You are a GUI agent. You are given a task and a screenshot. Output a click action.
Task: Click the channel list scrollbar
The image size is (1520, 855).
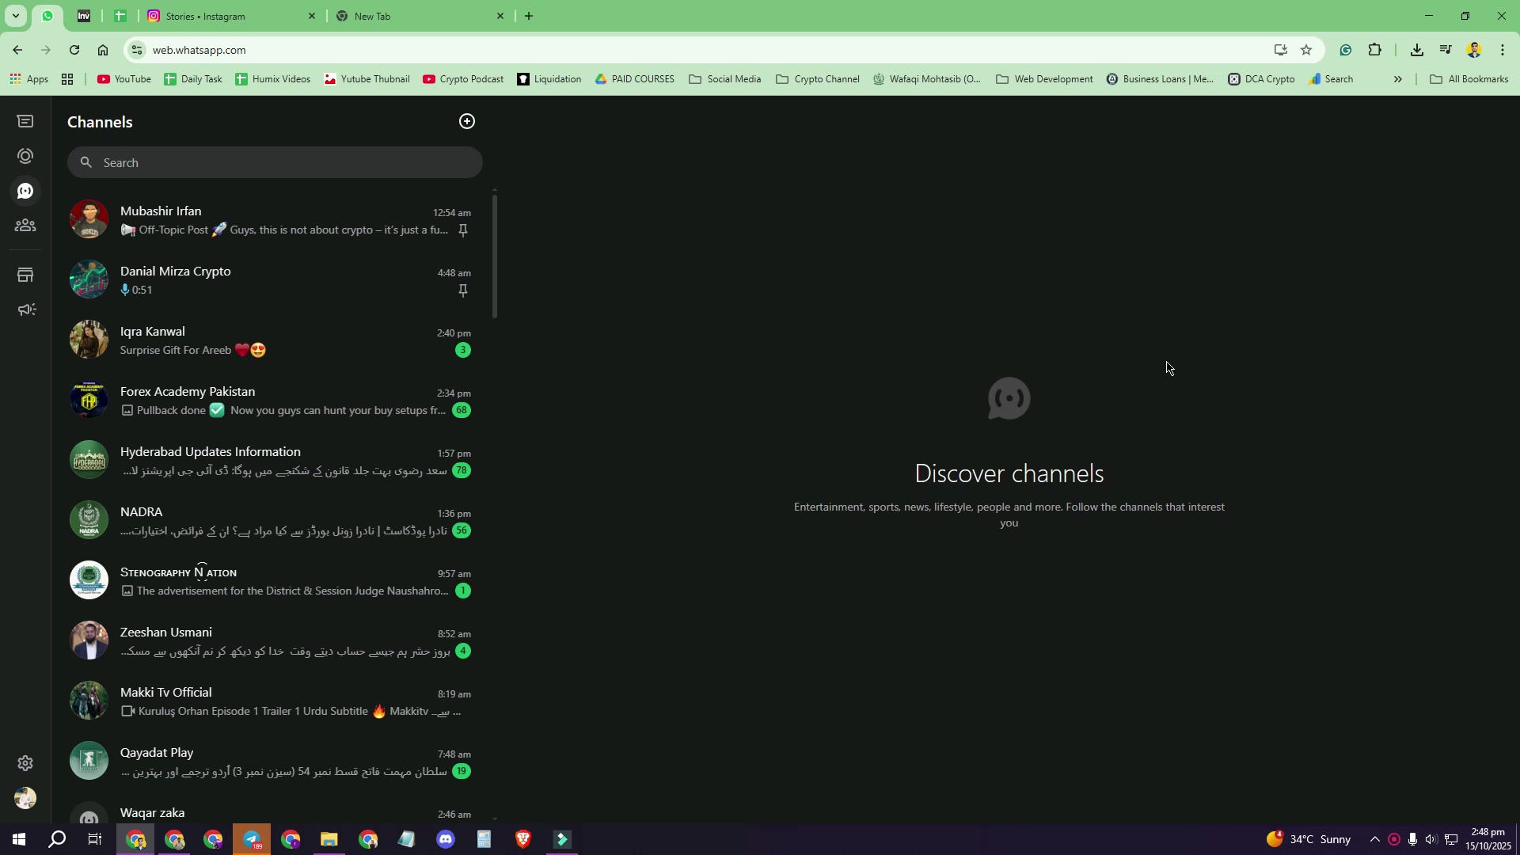click(x=495, y=255)
